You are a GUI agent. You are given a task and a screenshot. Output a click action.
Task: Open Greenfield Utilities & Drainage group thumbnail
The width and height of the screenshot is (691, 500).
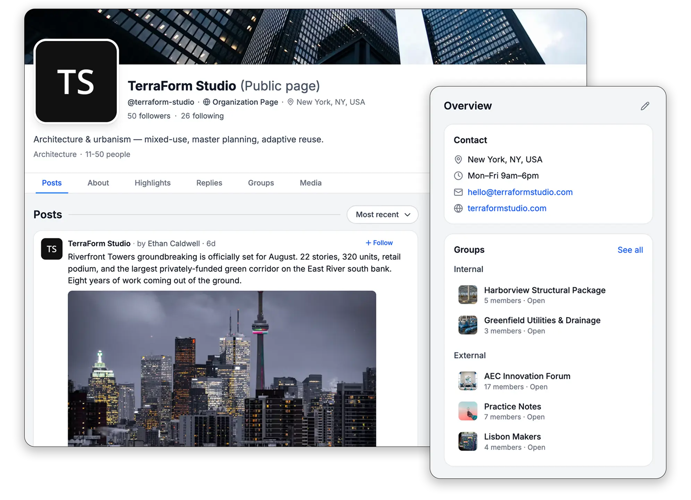(x=468, y=325)
